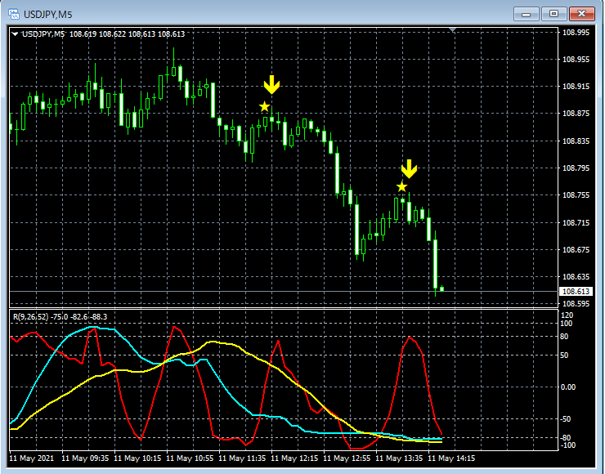Image resolution: width=605 pixels, height=474 pixels.
Task: Click the 11 May 12:55 time label
Action: click(x=347, y=458)
